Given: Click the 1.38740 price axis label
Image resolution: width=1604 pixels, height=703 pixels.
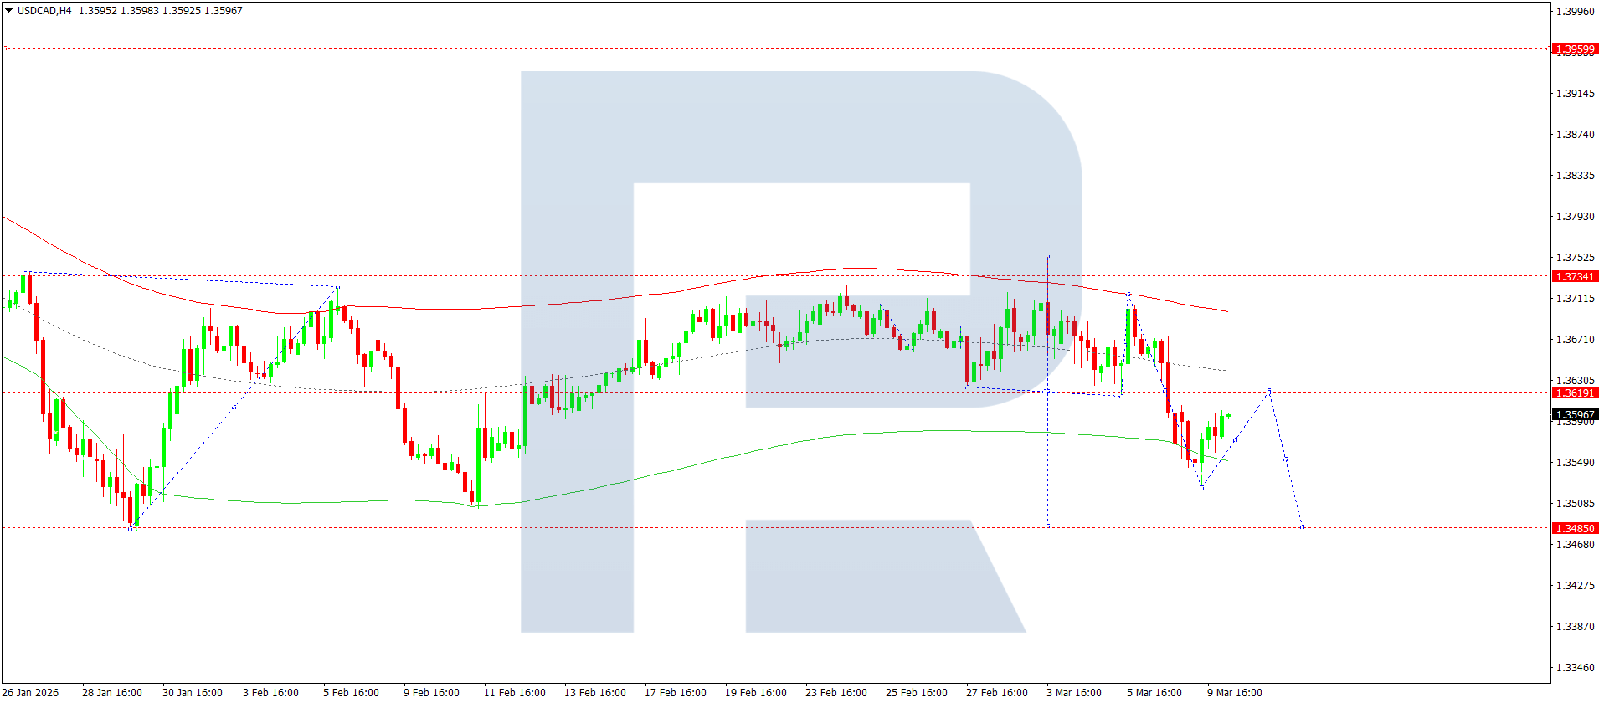Looking at the screenshot, I should [1575, 135].
